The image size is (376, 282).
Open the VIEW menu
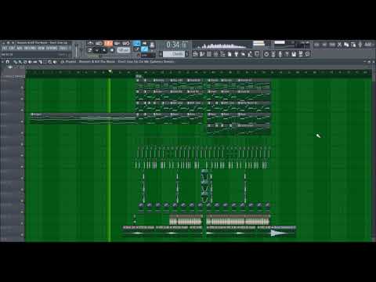[x=42, y=49]
